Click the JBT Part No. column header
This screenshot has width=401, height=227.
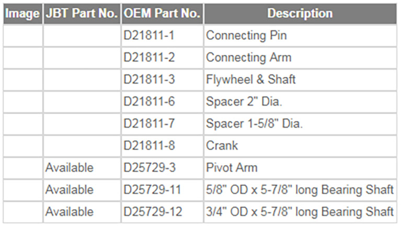[82, 14]
